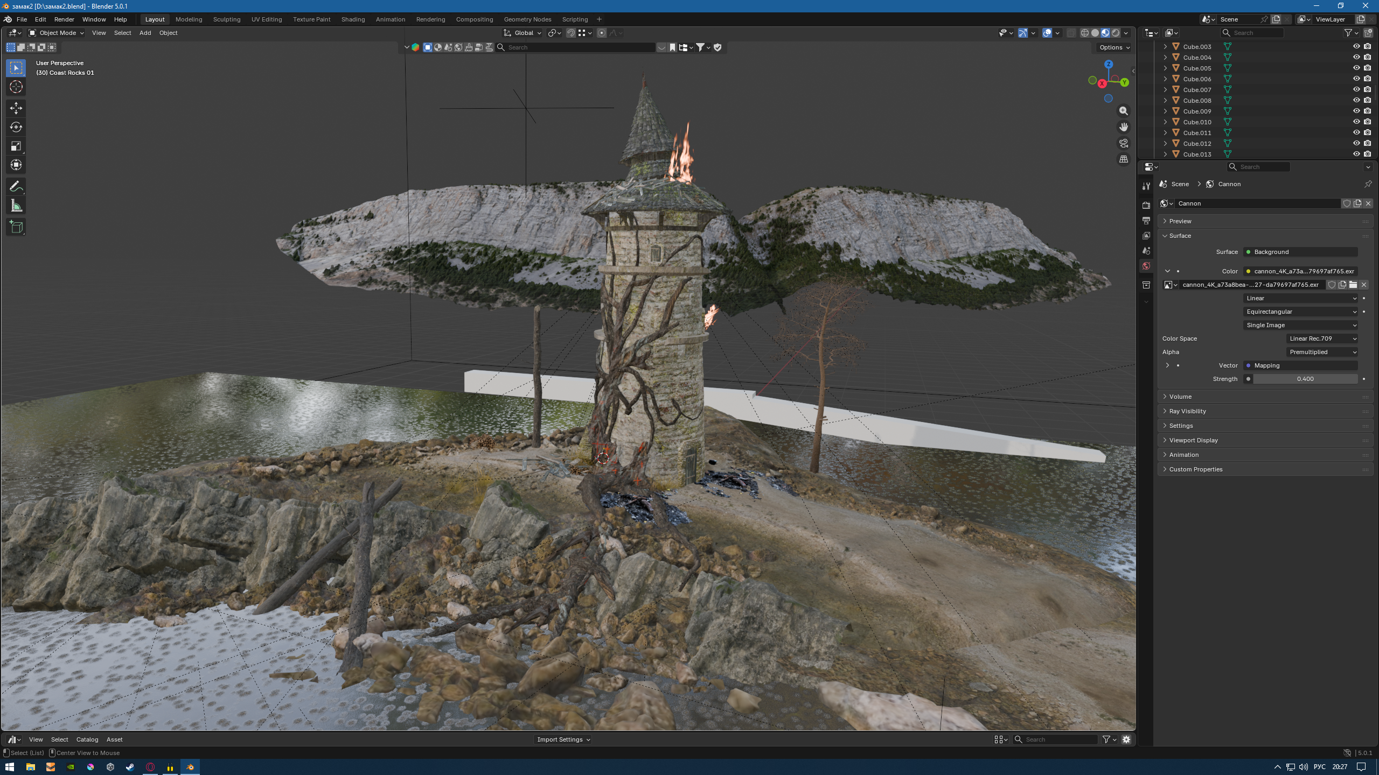Disable Cube.005 in renders with the camera icon
This screenshot has width=1379, height=775.
1367,68
